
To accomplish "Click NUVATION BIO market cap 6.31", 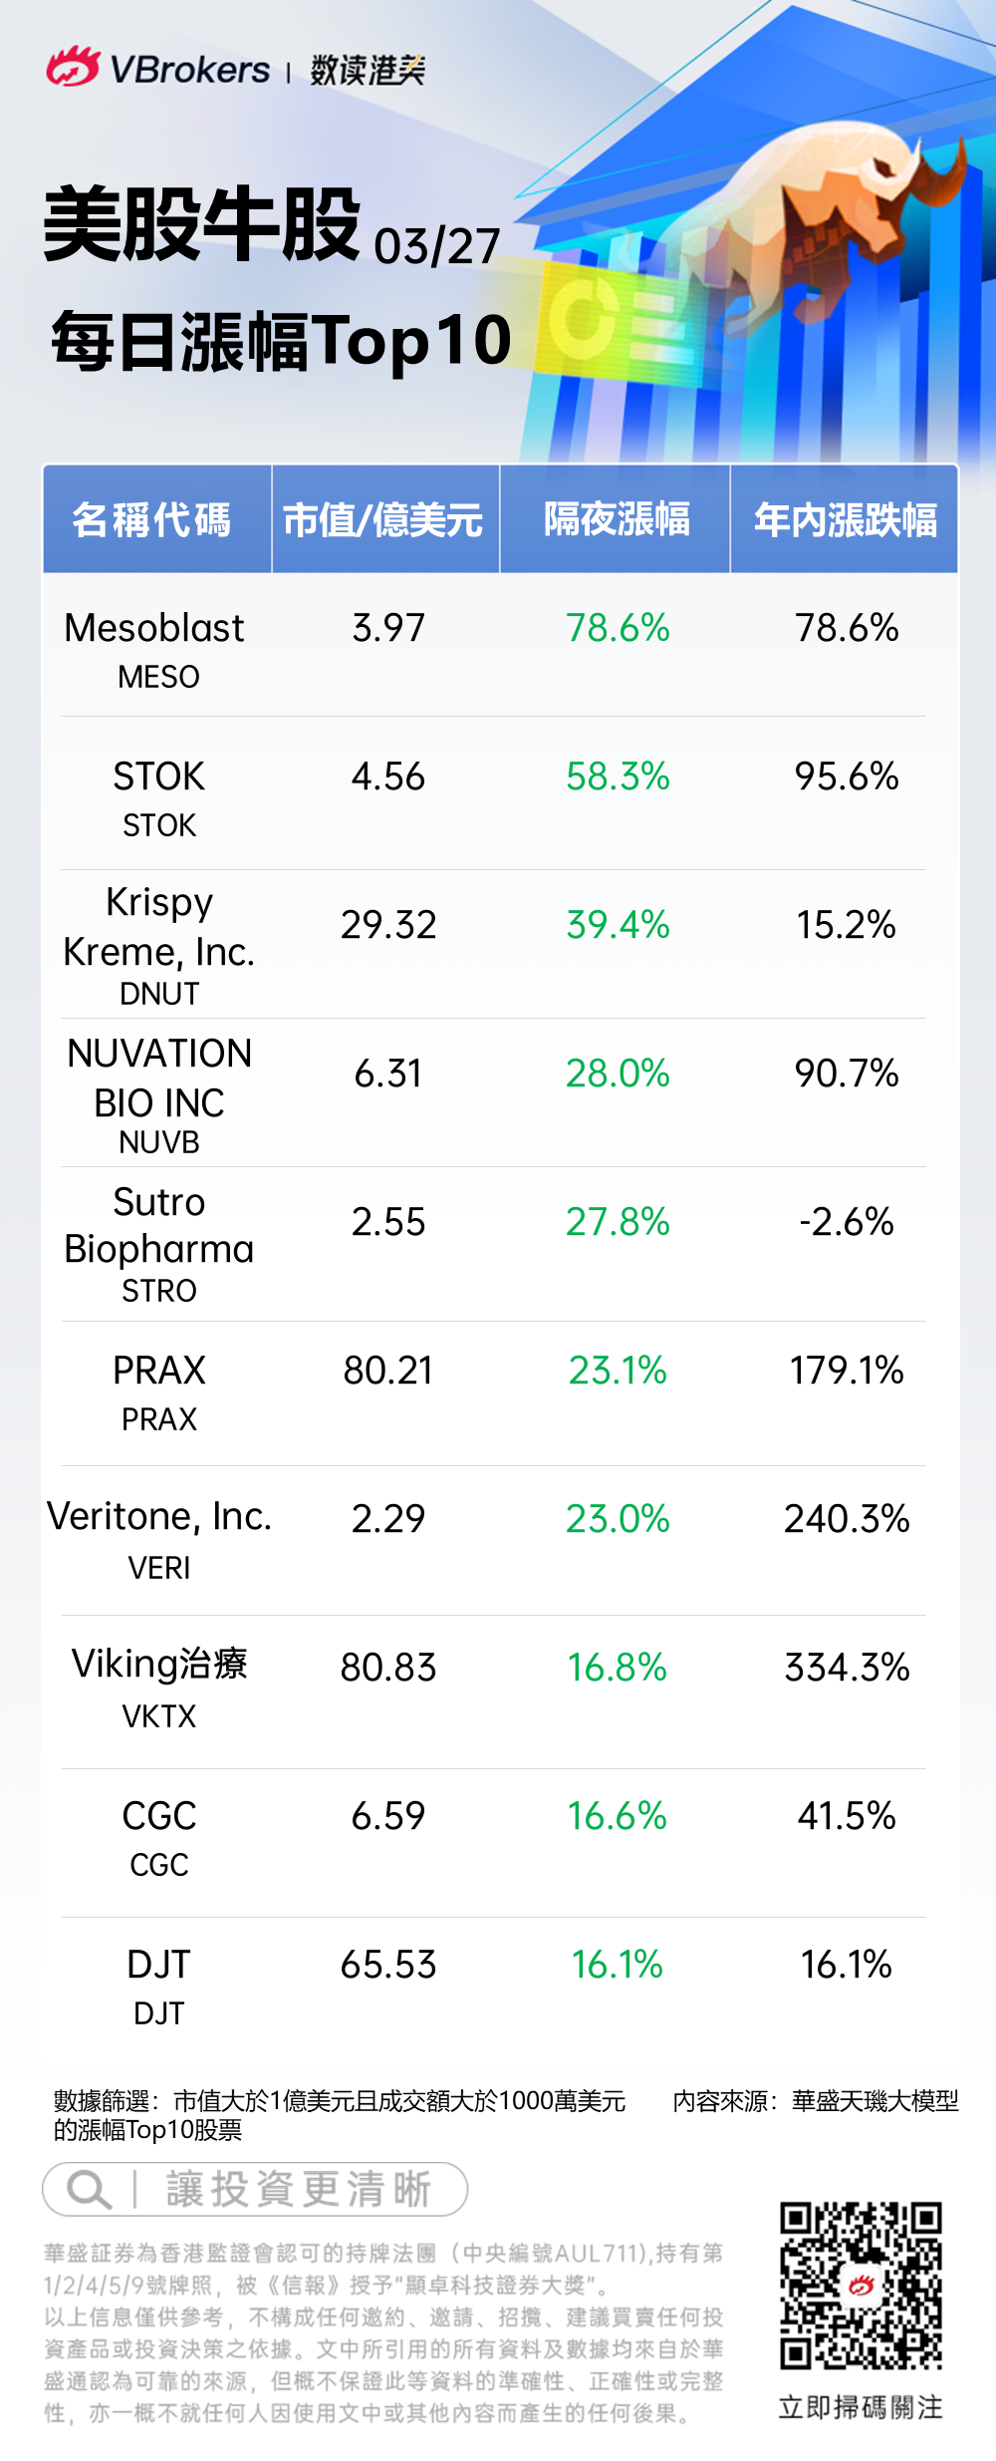I will click(x=388, y=1074).
